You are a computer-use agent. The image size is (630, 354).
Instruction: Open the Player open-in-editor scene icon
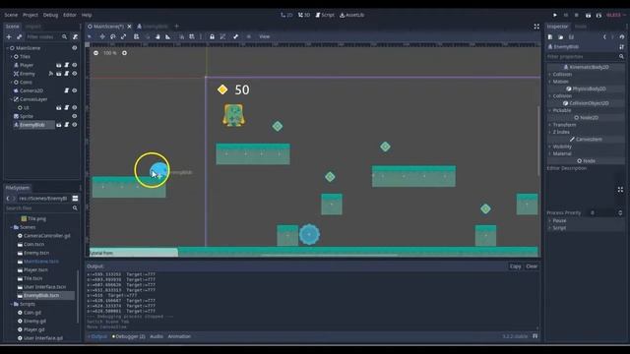point(59,65)
